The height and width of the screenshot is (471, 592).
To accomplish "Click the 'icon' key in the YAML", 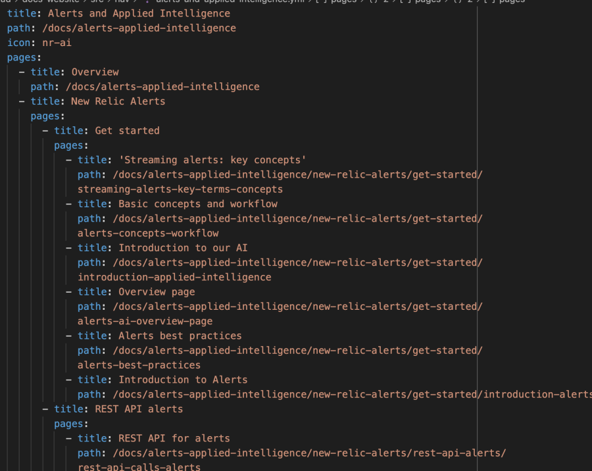I will (x=19, y=43).
